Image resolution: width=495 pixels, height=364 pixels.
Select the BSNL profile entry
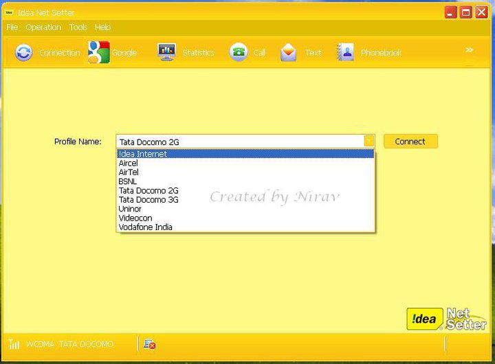point(128,181)
